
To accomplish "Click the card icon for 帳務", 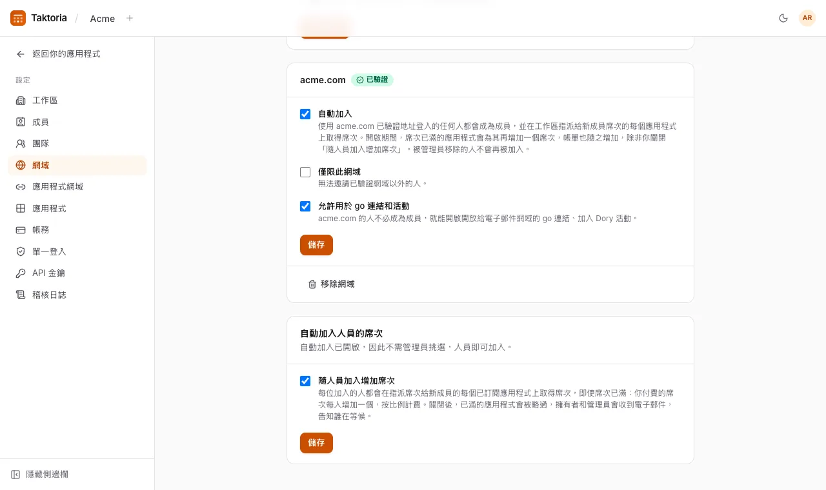I will [21, 230].
